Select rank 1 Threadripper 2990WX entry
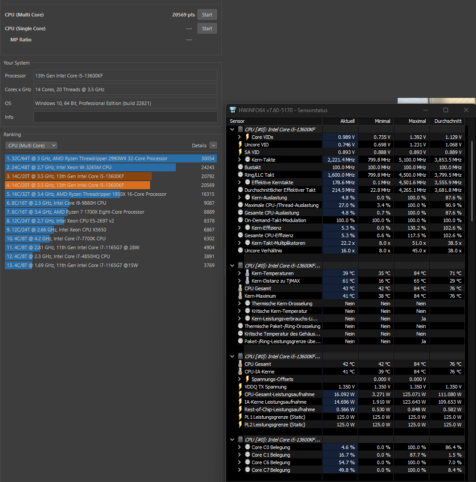This screenshot has width=476, height=482. (111, 158)
